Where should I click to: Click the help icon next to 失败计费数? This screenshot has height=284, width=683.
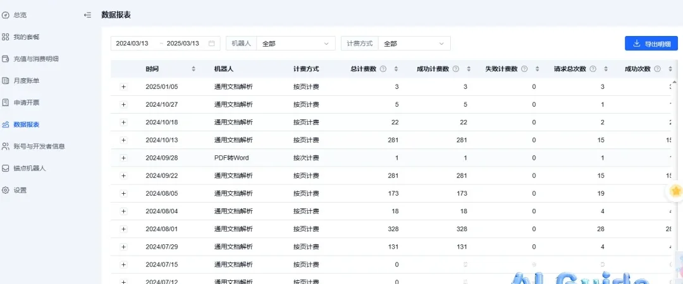tap(524, 69)
